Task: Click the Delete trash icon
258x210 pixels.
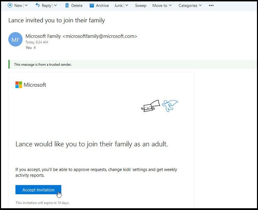Action: click(67, 6)
